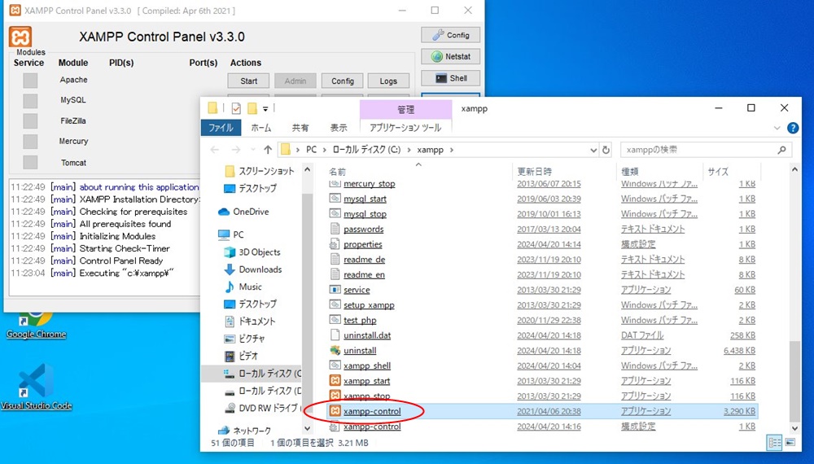Toggle the Apache service checkbox

pyautogui.click(x=30, y=80)
